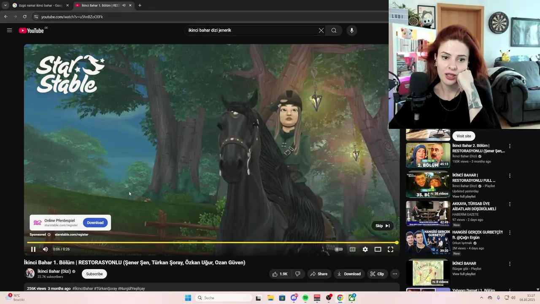Viewport: 540px width, 304px height.
Task: Open options for RESTORASYONLU FULL playlist
Action: [510, 176]
